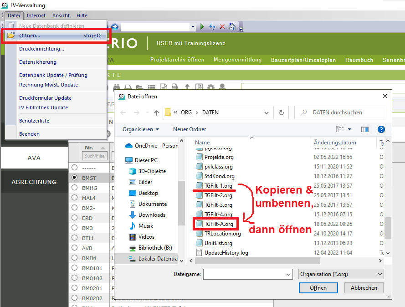Go up one folder level
Screen dimensions: 405x307
point(157,113)
